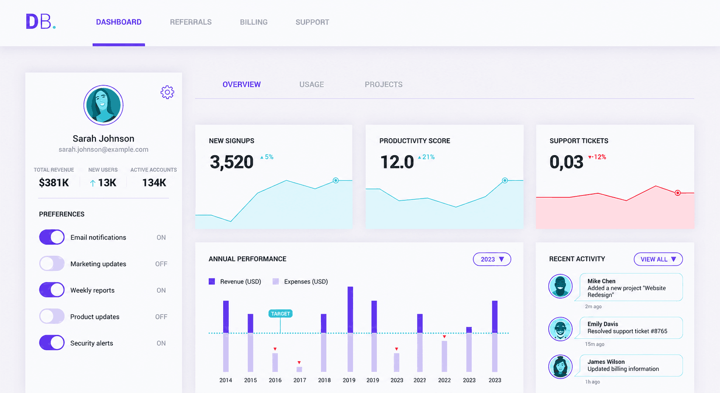Image resolution: width=720 pixels, height=393 pixels.
Task: Click the TARGET label on the chart
Action: coord(280,314)
